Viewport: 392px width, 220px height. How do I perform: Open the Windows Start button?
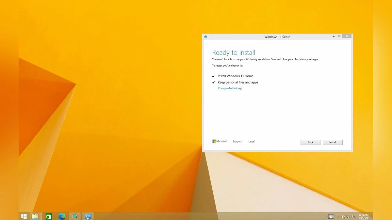(x=24, y=216)
